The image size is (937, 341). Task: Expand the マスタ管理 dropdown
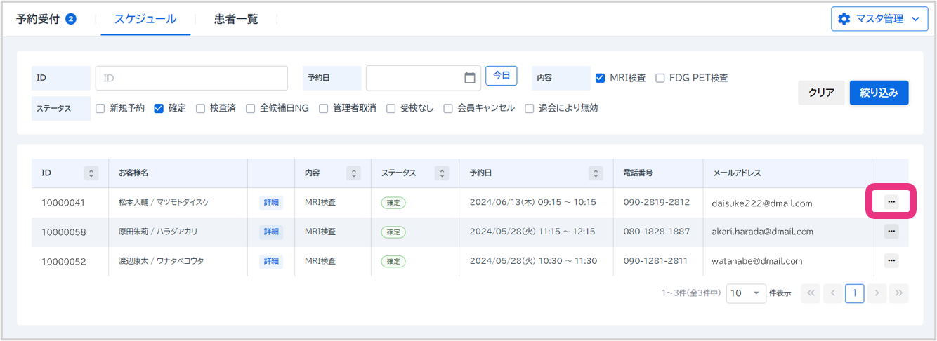coord(878,19)
